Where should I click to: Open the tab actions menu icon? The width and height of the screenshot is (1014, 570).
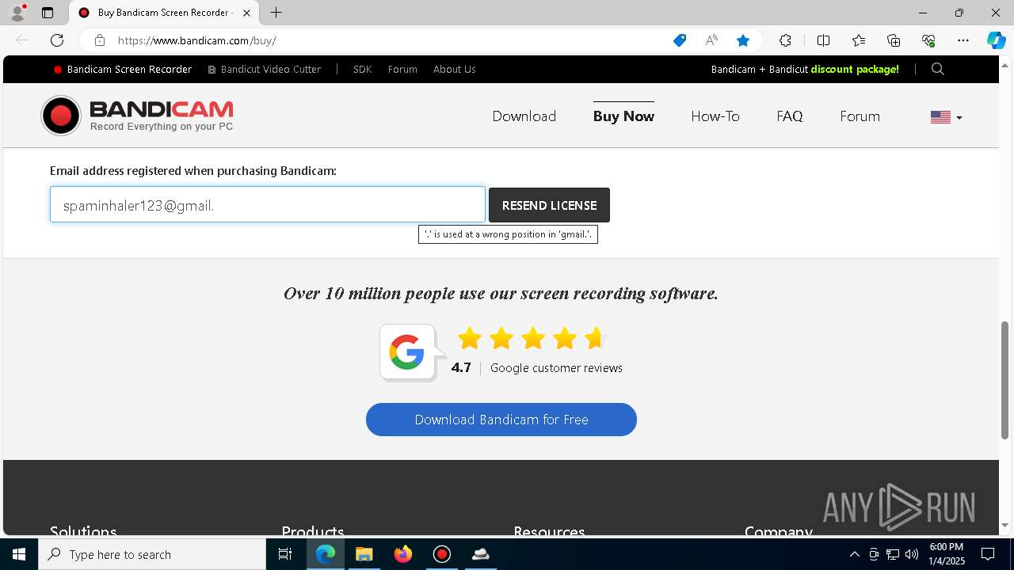pos(48,13)
